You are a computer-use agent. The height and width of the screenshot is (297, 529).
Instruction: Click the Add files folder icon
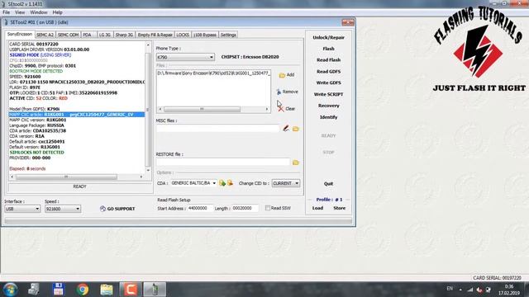[x=282, y=75]
